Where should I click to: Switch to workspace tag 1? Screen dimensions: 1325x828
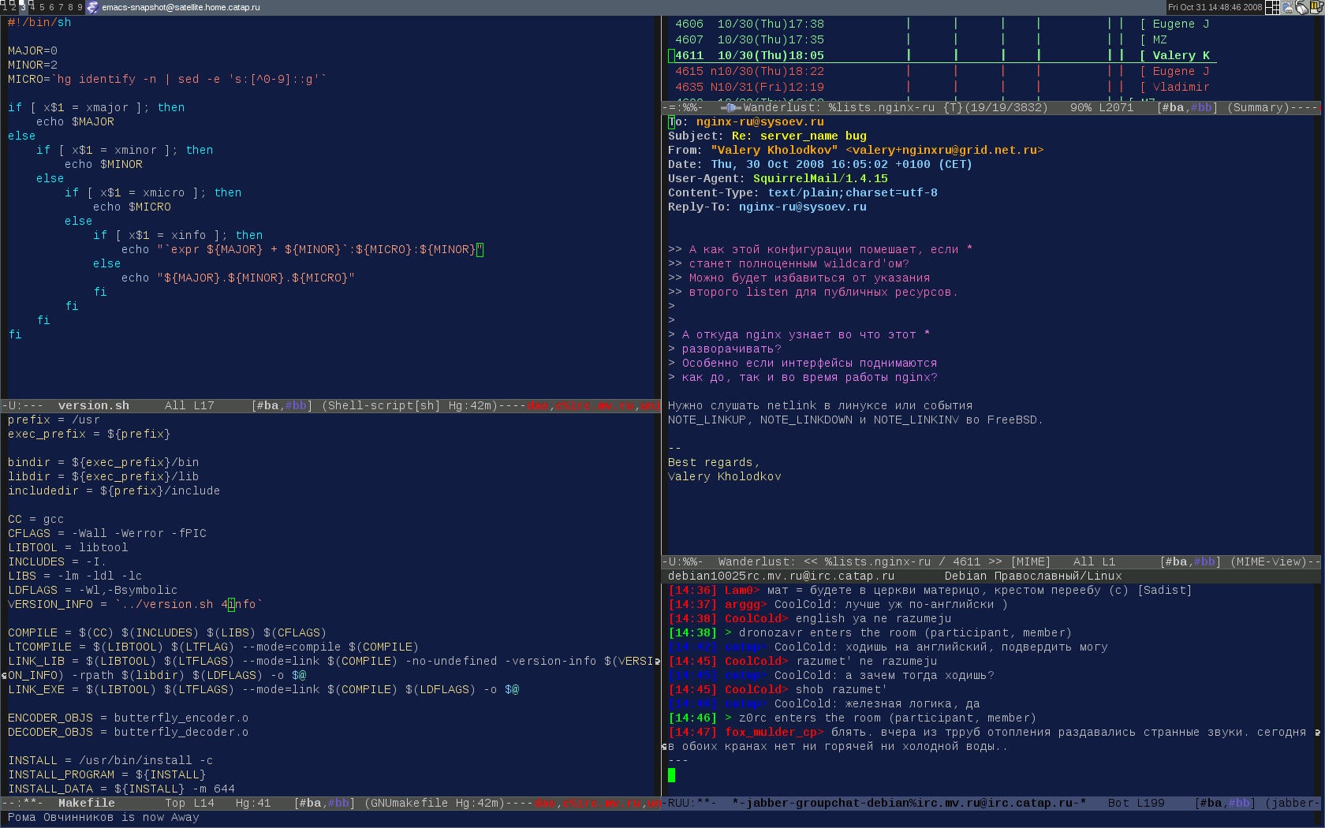click(x=4, y=7)
